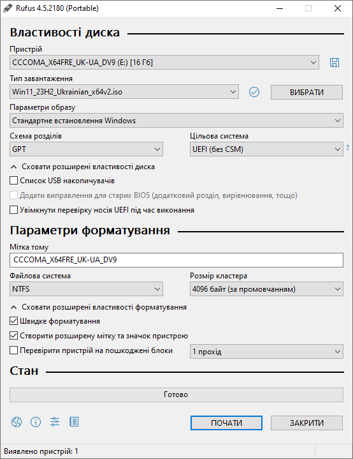Collapse advanced drive properties section
Viewport: 353px width, 459px height.
coord(82,167)
